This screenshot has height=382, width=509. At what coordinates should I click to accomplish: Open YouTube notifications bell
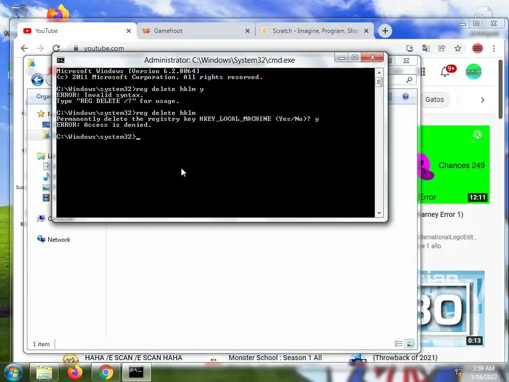pos(445,72)
